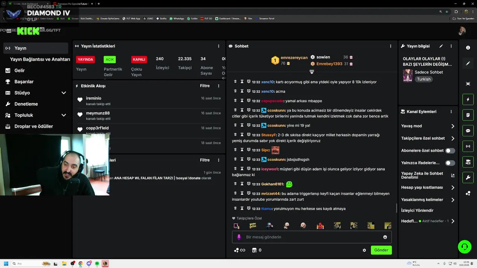Open WhatsApp bookmark in bookmarks bar
The image size is (477, 268).
point(177,18)
